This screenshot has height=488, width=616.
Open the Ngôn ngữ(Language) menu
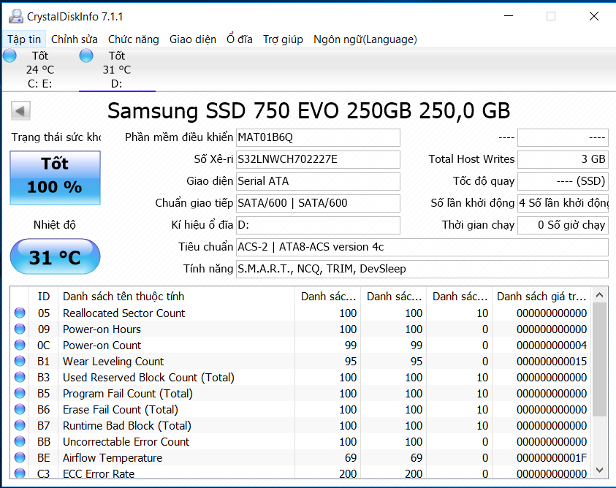[365, 39]
